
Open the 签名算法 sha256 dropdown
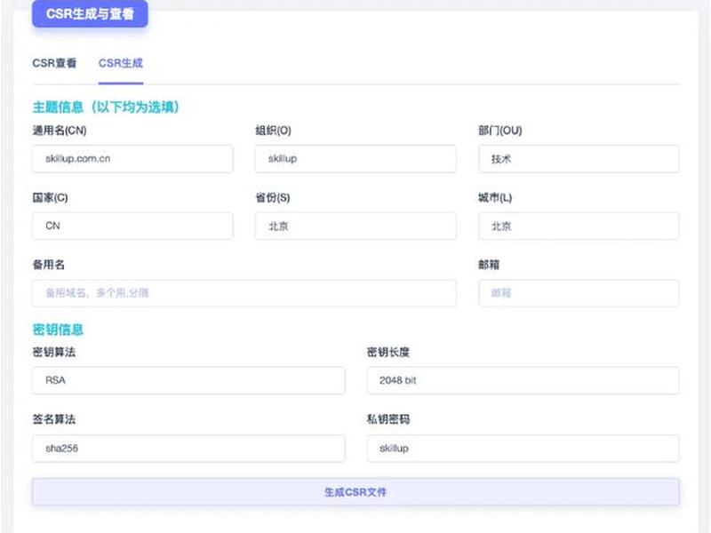tap(188, 449)
